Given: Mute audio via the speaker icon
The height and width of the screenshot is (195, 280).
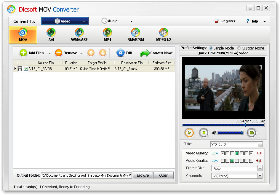Looking at the screenshot, I should [214, 133].
